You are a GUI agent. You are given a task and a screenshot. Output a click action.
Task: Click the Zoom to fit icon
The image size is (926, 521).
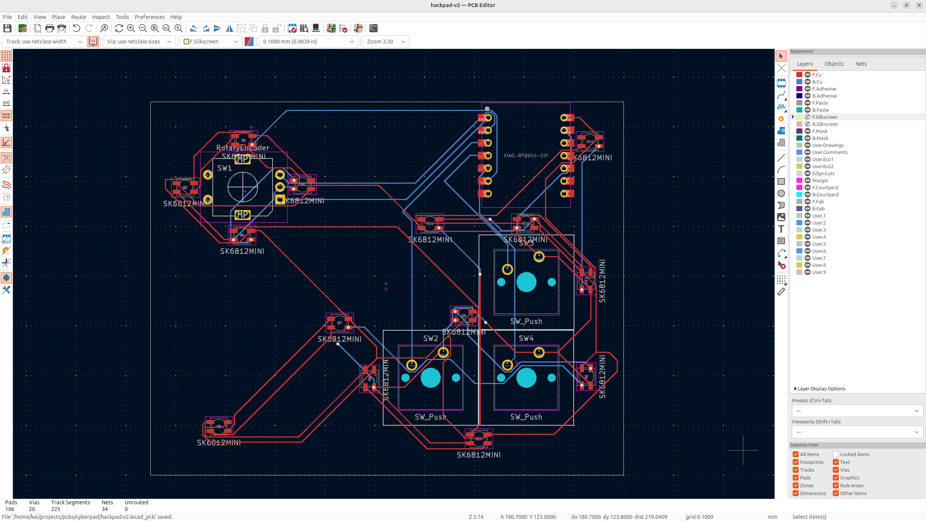point(155,28)
